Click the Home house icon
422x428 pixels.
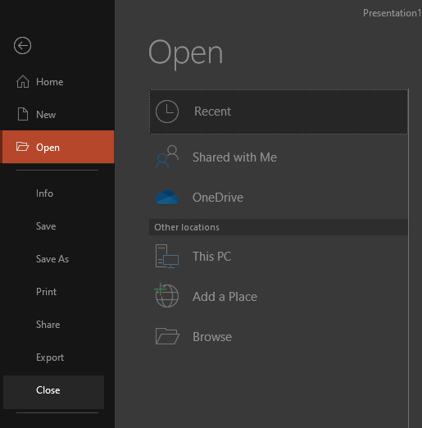23,81
